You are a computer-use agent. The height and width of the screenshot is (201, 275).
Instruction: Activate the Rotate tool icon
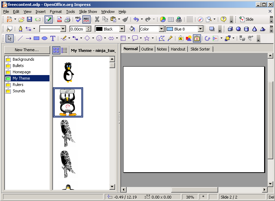pos(207,38)
